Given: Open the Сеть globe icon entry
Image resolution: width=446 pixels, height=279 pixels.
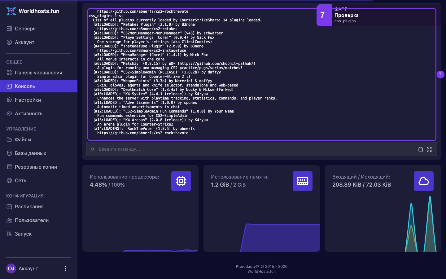Looking at the screenshot, I should click(39, 180).
